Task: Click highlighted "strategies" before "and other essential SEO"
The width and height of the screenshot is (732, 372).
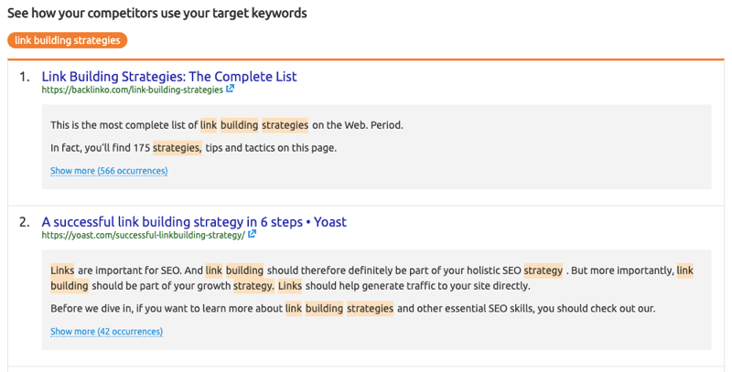Action: point(370,309)
